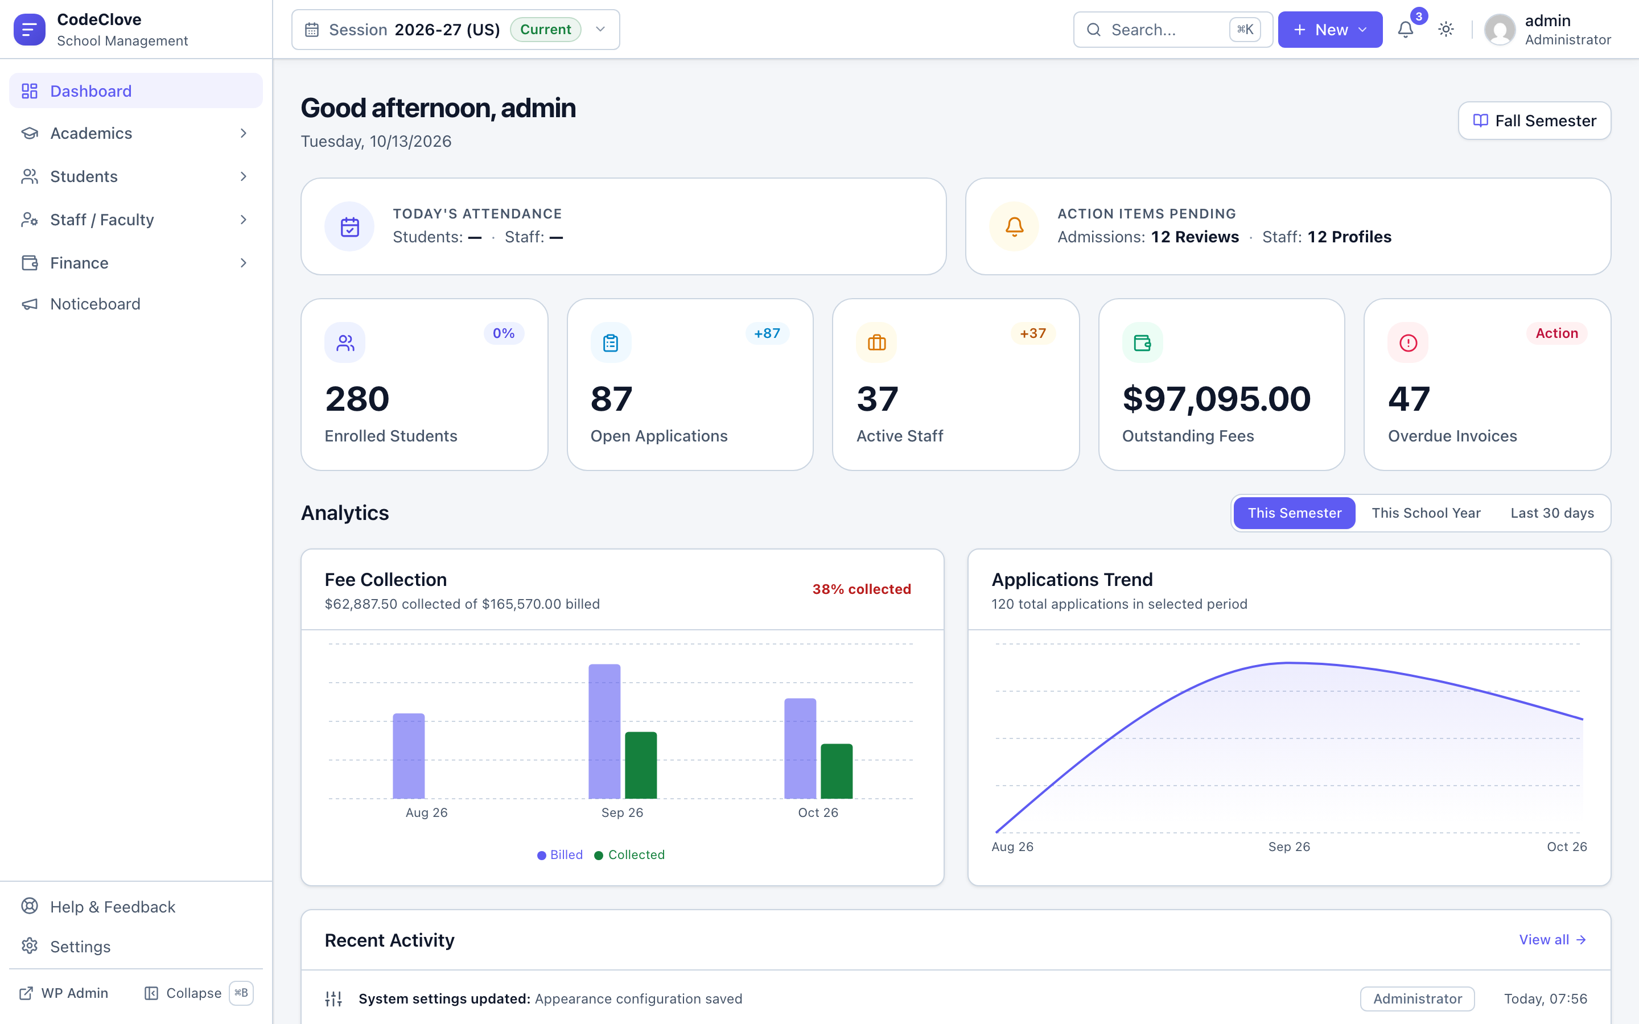Click the Noticeboard megaphone icon
The height and width of the screenshot is (1024, 1639).
point(29,304)
